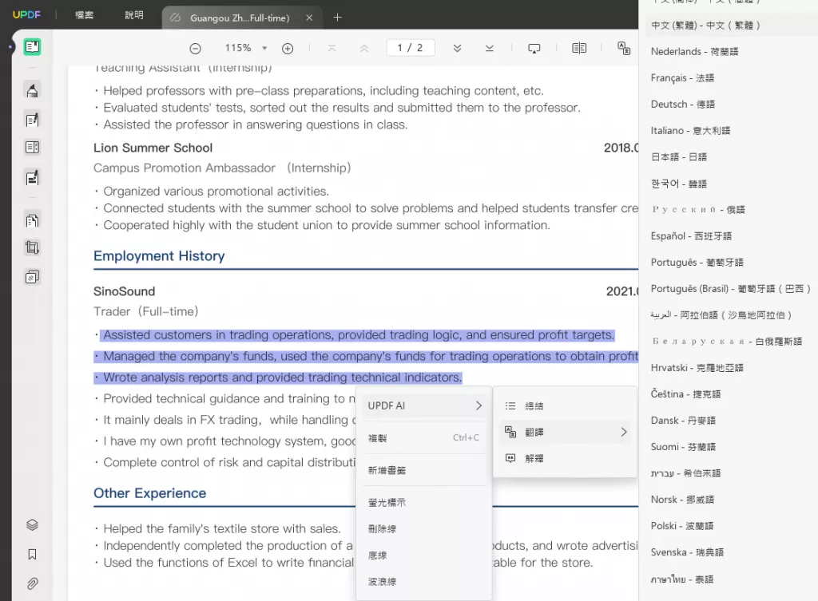Choose 波浪線 squiggly in context menu
The width and height of the screenshot is (818, 601).
pos(424,581)
